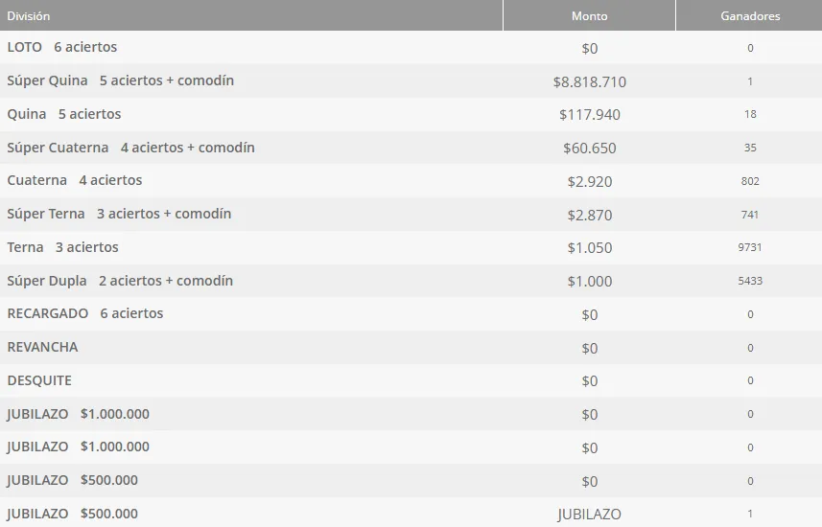822x527 pixels.
Task: Click the REVANCHA row label
Action: click(x=42, y=347)
